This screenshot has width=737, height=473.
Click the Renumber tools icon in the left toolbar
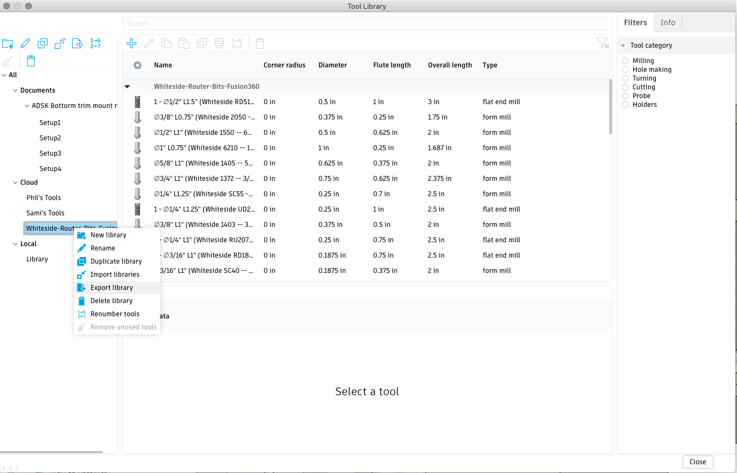[95, 44]
